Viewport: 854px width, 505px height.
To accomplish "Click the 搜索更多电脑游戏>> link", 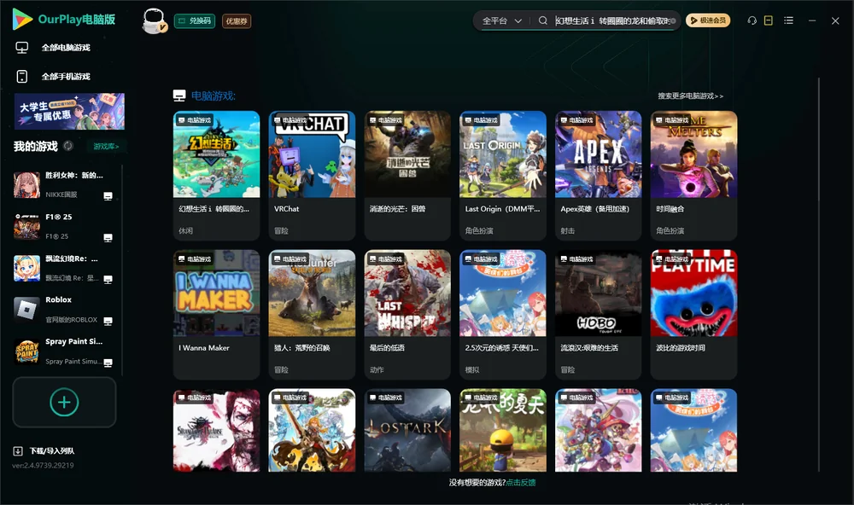I will [x=690, y=96].
